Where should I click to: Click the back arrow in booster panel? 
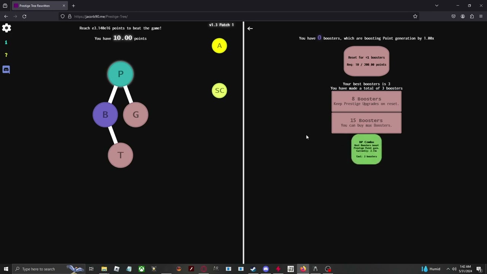(250, 29)
